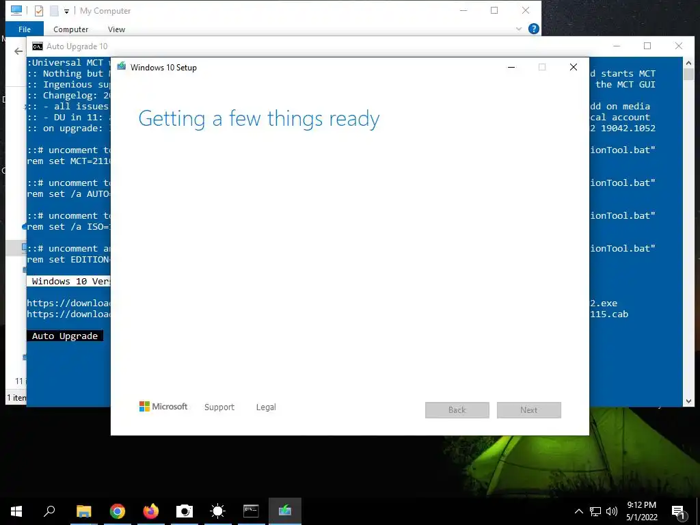Open the blue Help icon in My Computer
The image size is (700, 525).
tap(533, 29)
